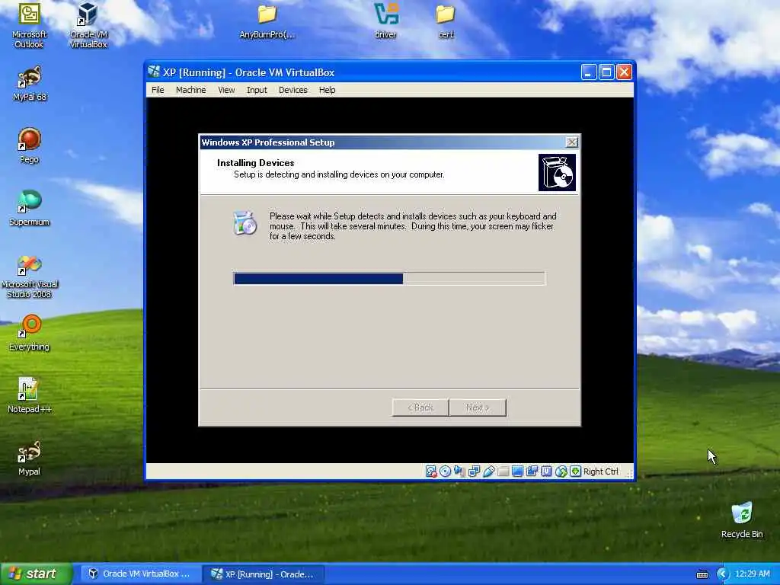Click the USB devices indicator icon
780x585 pixels.
(x=488, y=471)
